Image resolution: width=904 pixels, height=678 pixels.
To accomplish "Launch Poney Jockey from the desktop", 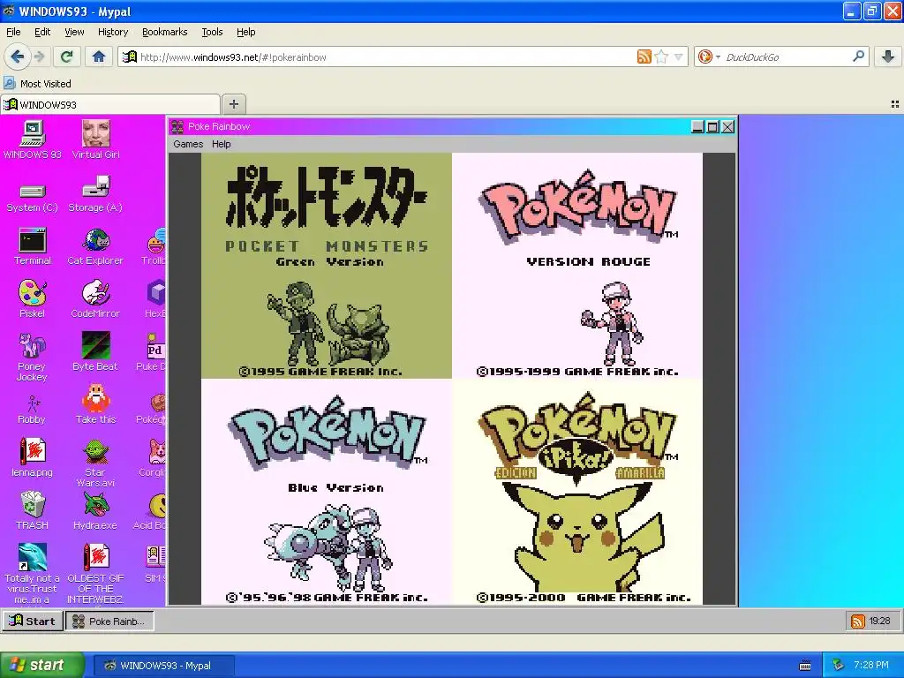I will point(33,358).
